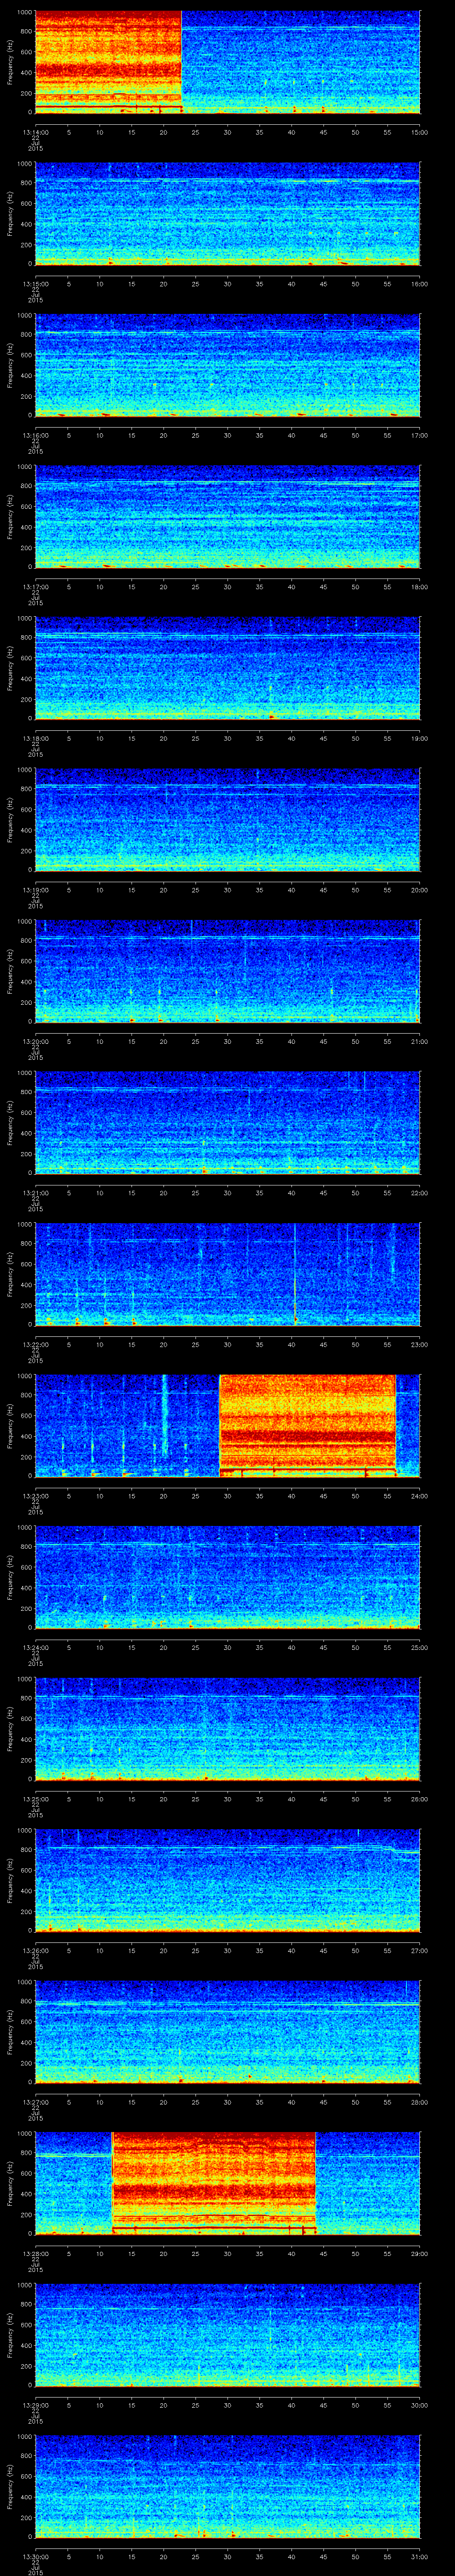Click the 28:00 end time label

coord(419,2102)
